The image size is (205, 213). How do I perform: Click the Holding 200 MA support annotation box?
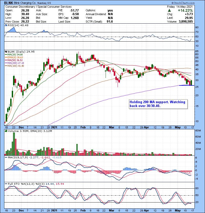(x=158, y=104)
